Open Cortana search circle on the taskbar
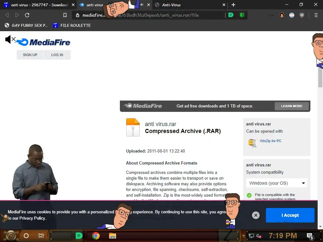The height and width of the screenshot is (242, 323). (x=26, y=236)
